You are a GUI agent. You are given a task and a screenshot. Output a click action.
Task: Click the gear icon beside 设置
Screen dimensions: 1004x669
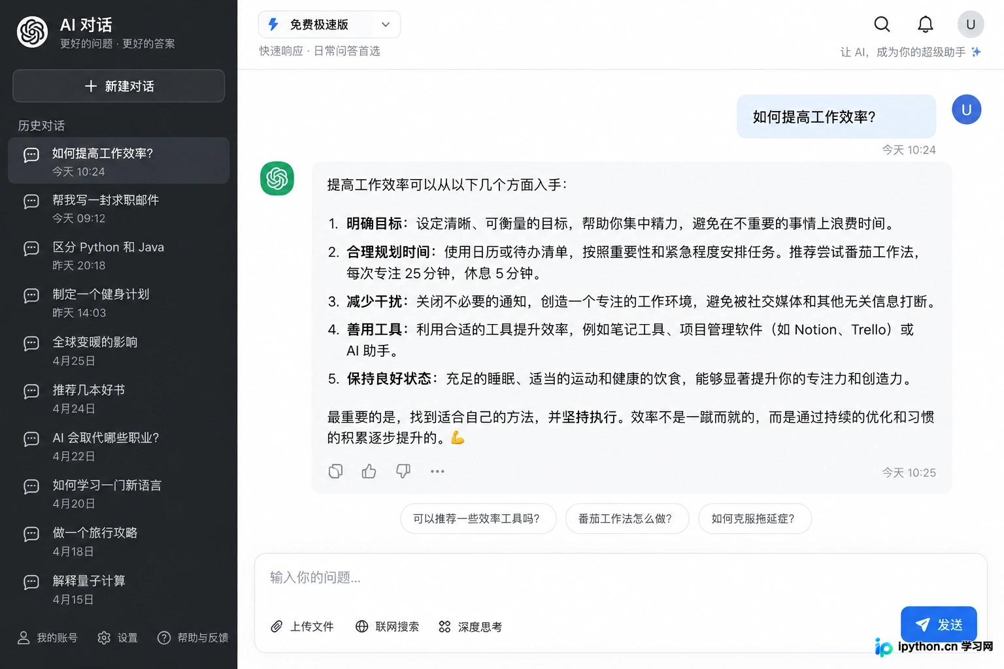(x=103, y=638)
